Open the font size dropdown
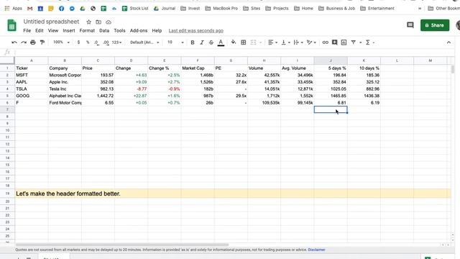This screenshot has height=259, width=460. pos(175,42)
